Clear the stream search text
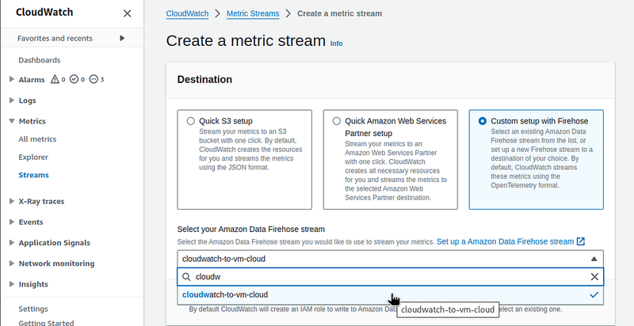The width and height of the screenshot is (634, 326). [x=594, y=277]
